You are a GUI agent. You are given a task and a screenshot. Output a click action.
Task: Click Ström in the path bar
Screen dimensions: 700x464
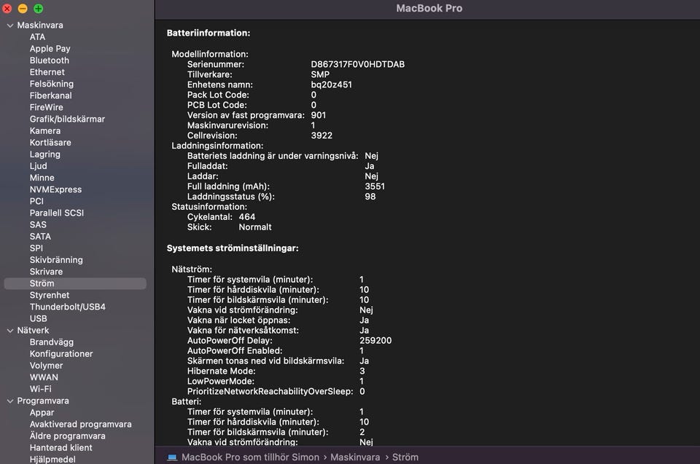405,457
